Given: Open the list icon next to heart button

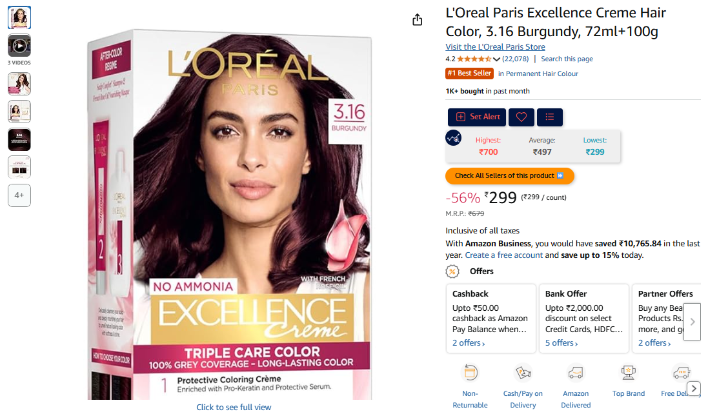Looking at the screenshot, I should tap(549, 117).
